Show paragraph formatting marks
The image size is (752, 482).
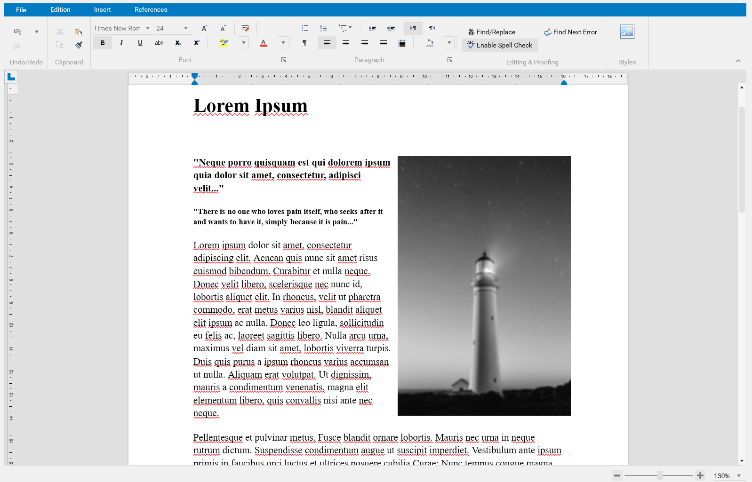coord(304,43)
